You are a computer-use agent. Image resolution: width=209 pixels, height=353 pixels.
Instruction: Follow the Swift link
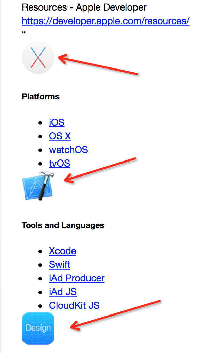(x=60, y=265)
